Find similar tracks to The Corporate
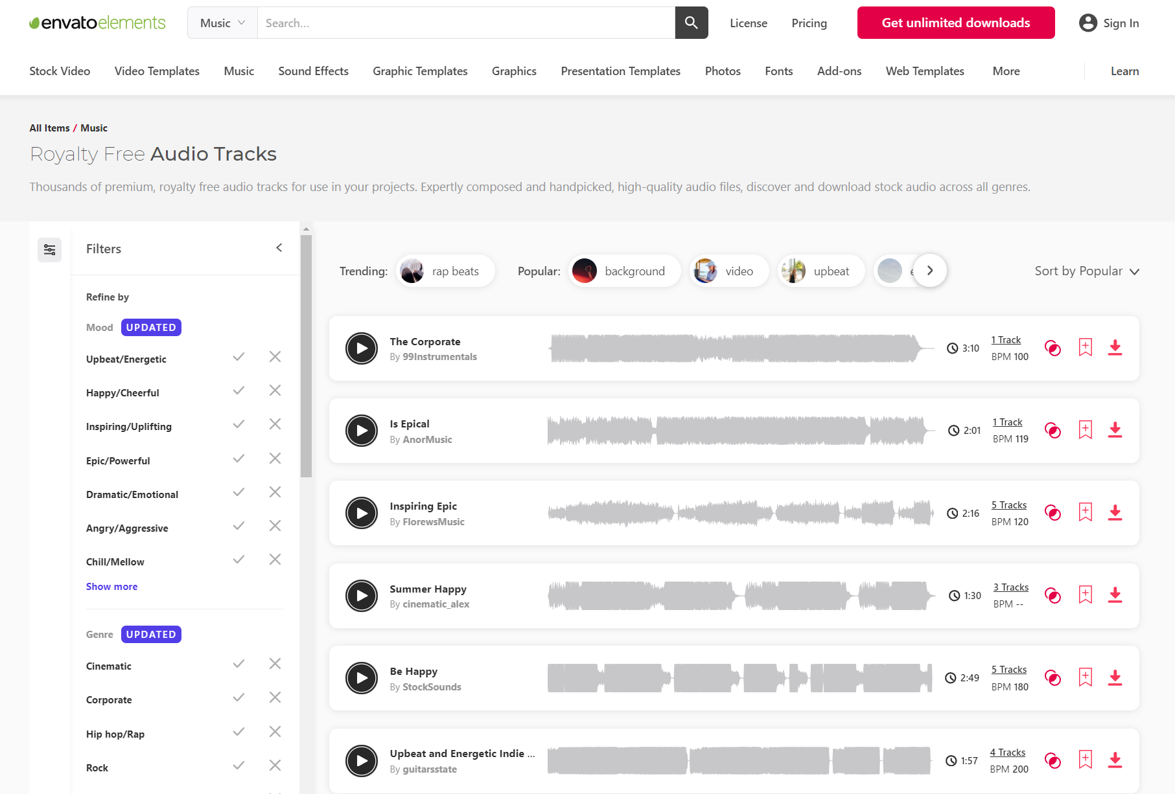The image size is (1175, 794). pos(1053,348)
